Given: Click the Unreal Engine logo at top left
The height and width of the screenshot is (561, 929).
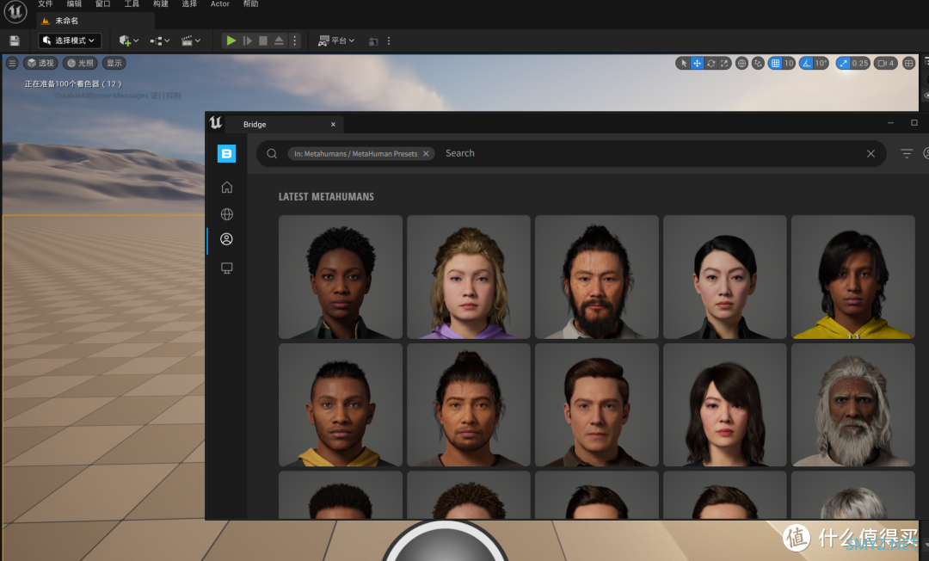Looking at the screenshot, I should pyautogui.click(x=15, y=11).
